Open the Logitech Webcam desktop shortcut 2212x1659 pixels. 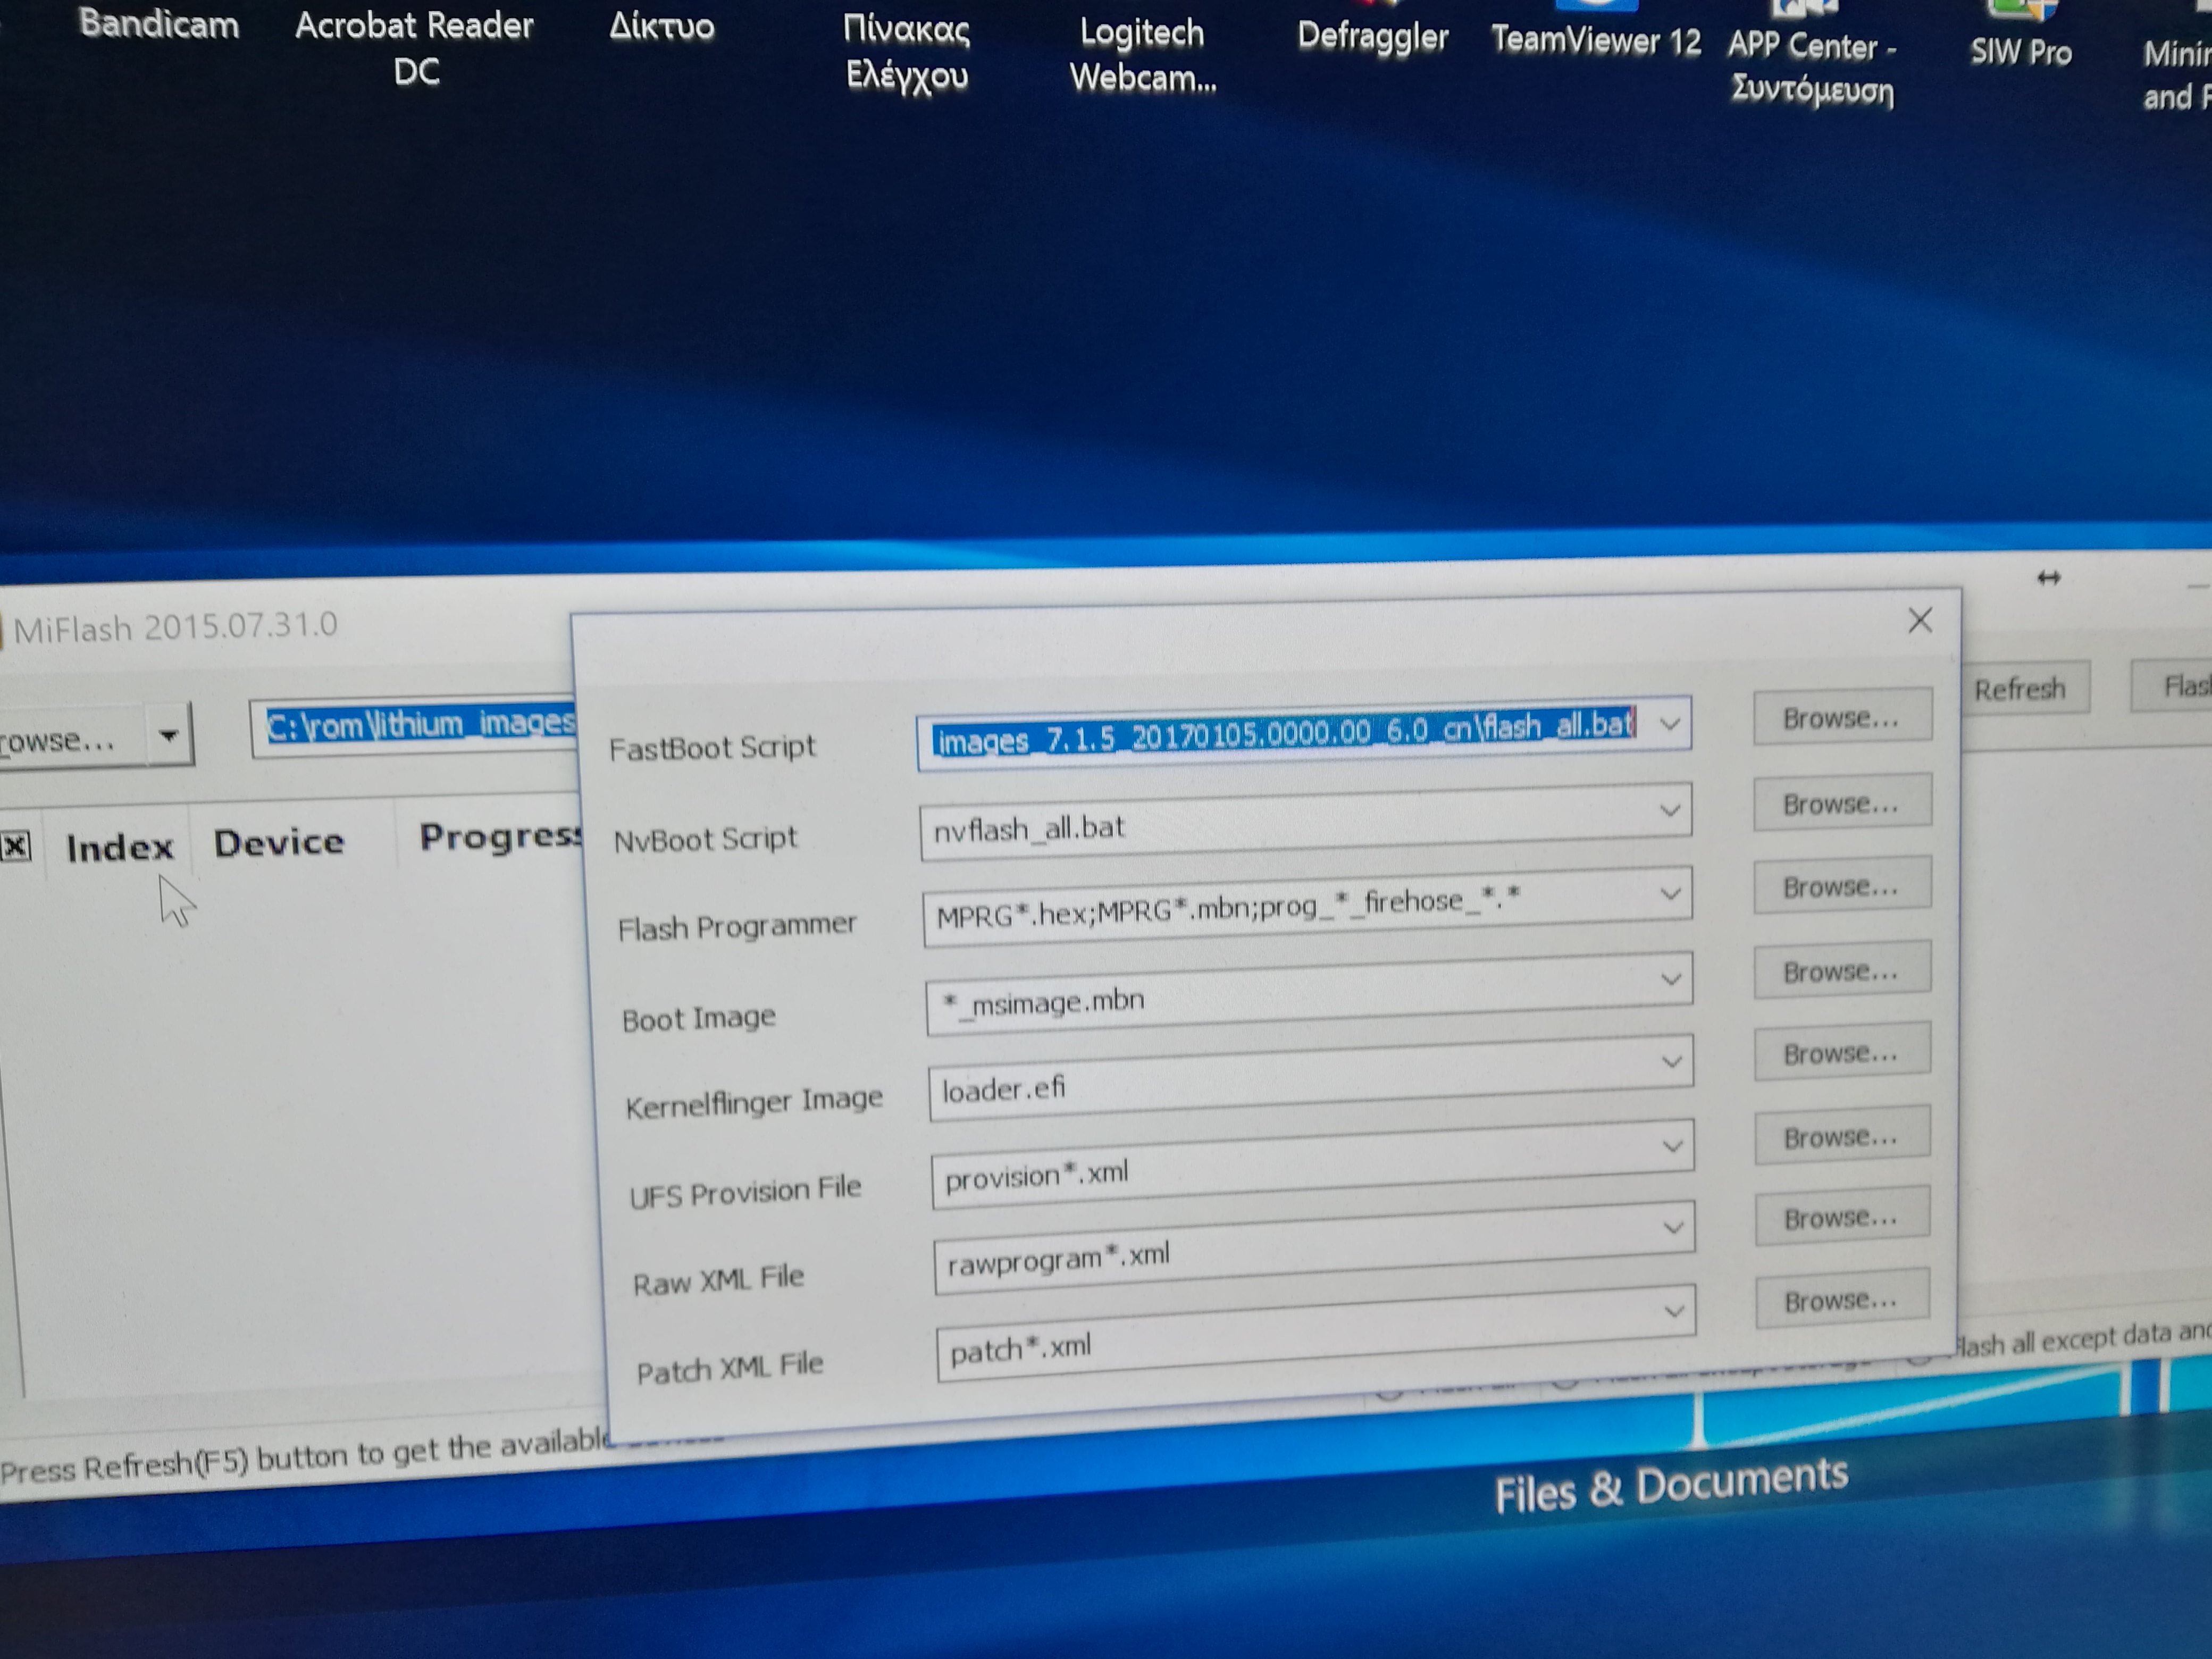point(1142,54)
